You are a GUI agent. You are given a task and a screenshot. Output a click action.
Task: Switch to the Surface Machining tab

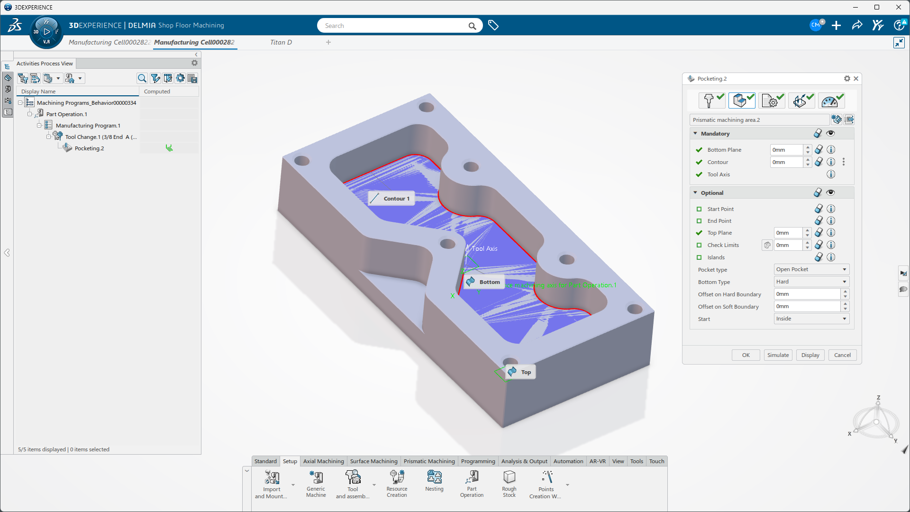tap(373, 461)
